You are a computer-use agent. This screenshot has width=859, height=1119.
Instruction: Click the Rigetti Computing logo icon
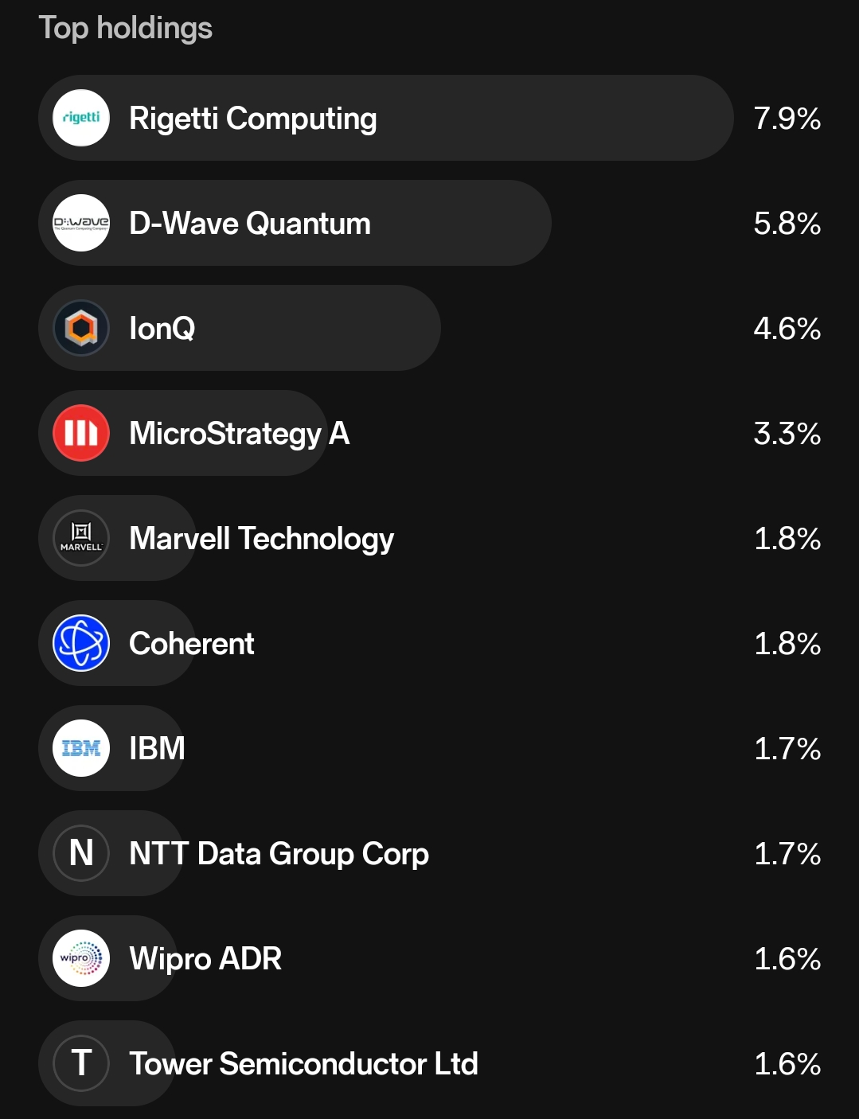[x=81, y=118]
